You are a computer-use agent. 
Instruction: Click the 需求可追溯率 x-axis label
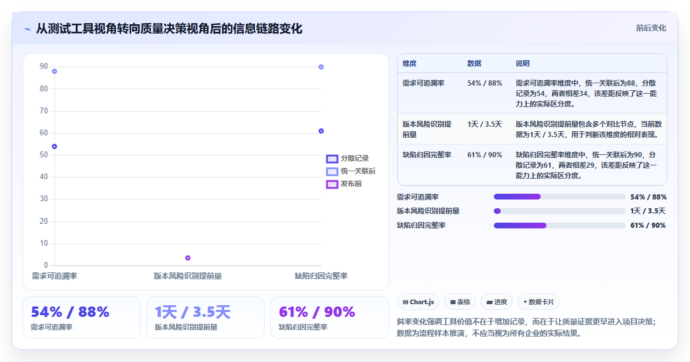[54, 276]
